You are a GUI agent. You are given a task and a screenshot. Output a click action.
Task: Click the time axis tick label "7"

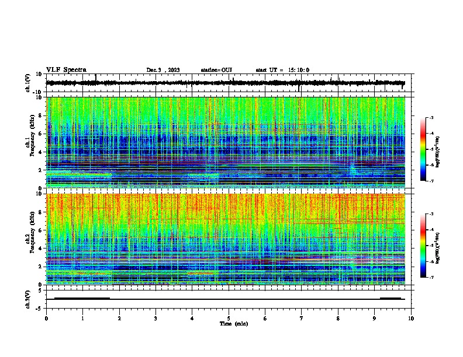(x=302, y=318)
